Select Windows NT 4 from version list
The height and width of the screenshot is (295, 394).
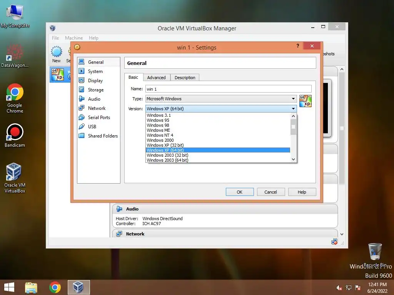(x=218, y=135)
